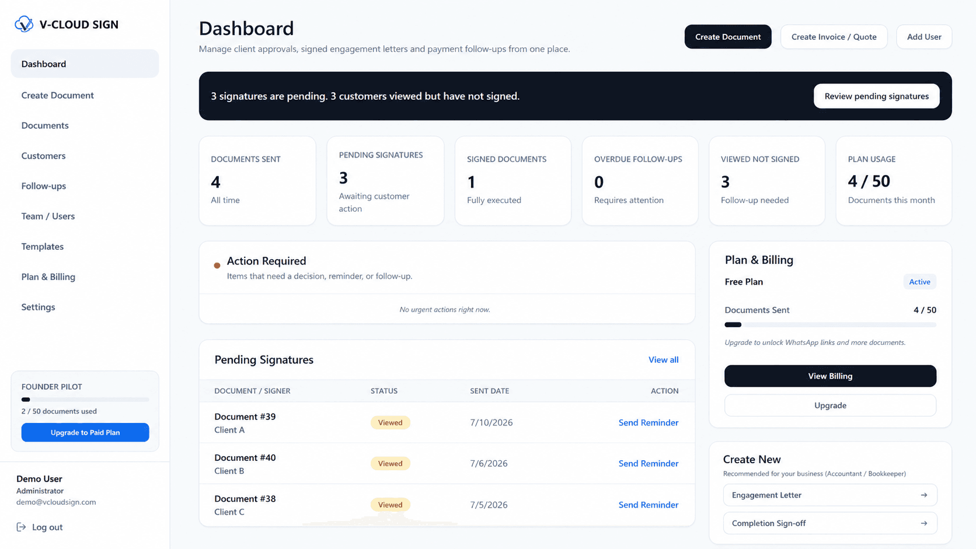976x549 pixels.
Task: Click the V-Cloud Sign logo icon
Action: pyautogui.click(x=24, y=24)
